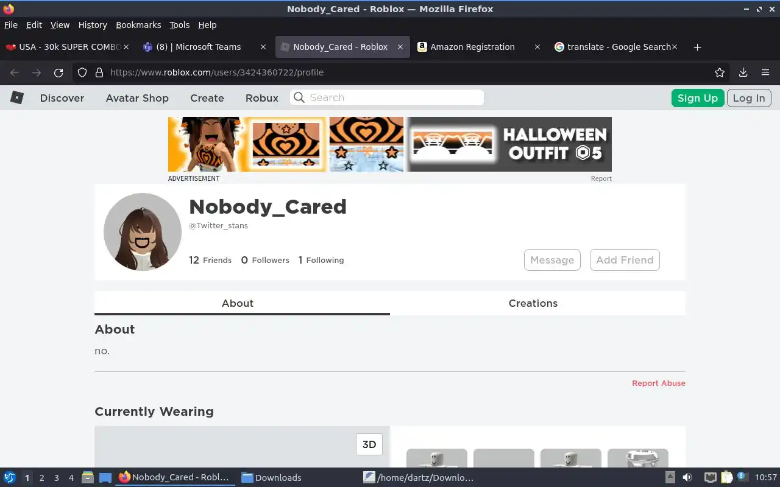Screen dimensions: 780x487
Task: Open the File menu
Action: 11,25
